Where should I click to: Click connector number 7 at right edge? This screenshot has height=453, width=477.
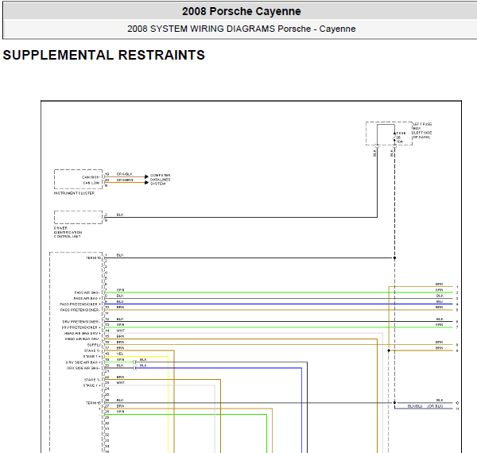(457, 327)
